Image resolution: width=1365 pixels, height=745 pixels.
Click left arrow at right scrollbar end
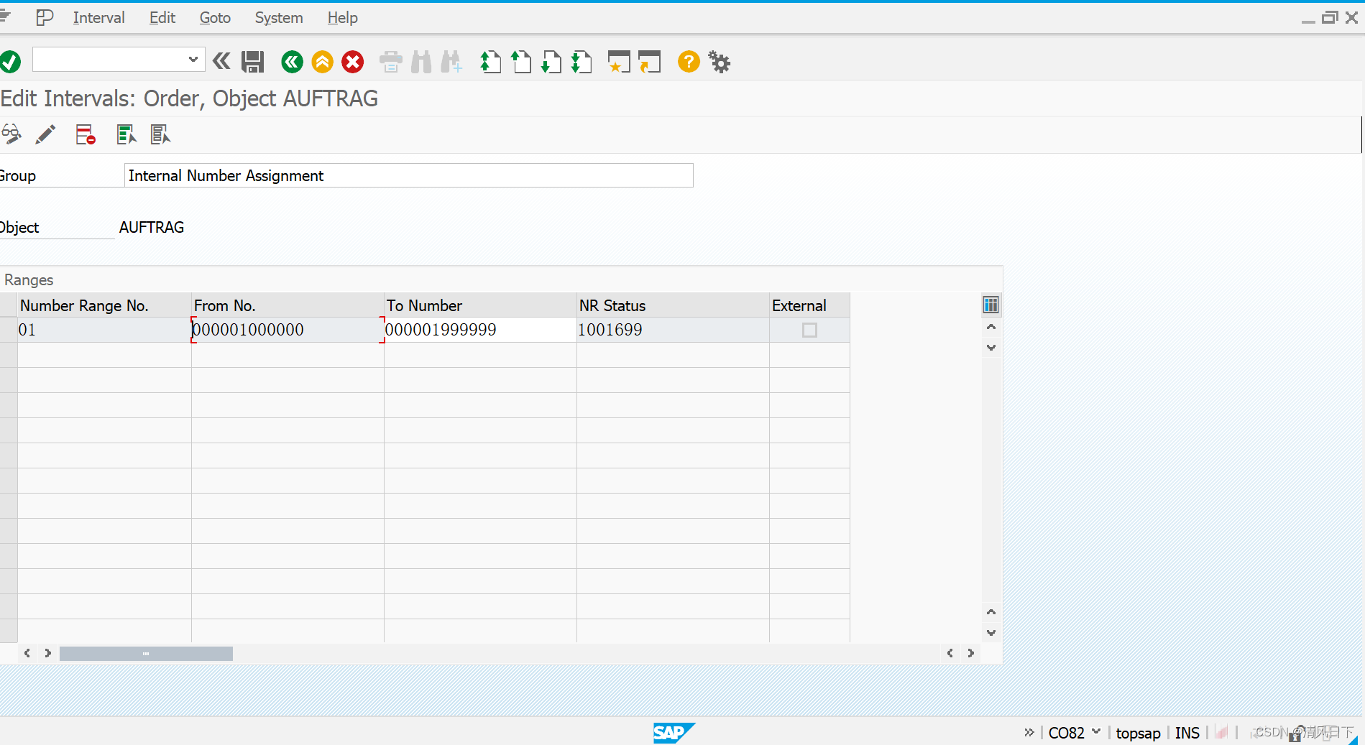(x=950, y=653)
